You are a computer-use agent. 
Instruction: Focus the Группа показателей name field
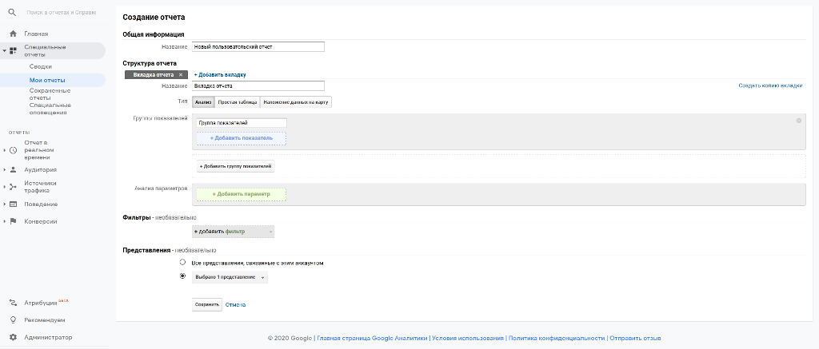pos(242,123)
